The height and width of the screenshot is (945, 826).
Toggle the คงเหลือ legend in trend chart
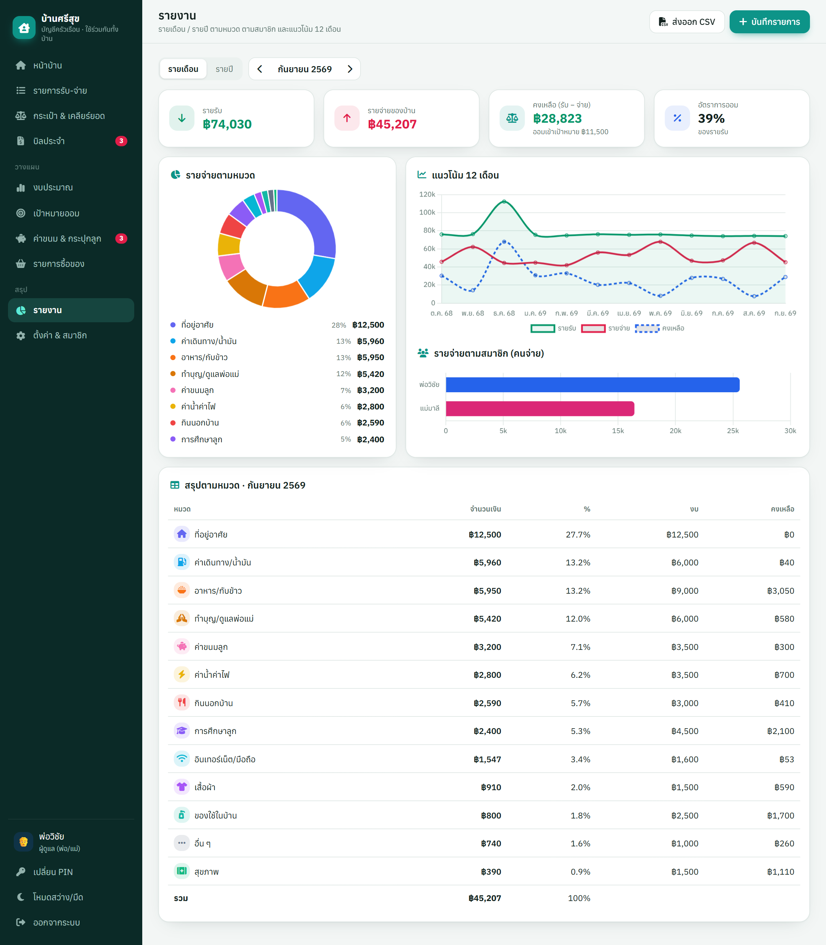pyautogui.click(x=660, y=328)
